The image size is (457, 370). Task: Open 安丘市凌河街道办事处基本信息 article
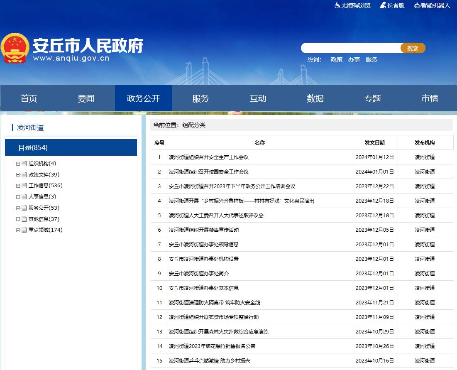coord(204,288)
